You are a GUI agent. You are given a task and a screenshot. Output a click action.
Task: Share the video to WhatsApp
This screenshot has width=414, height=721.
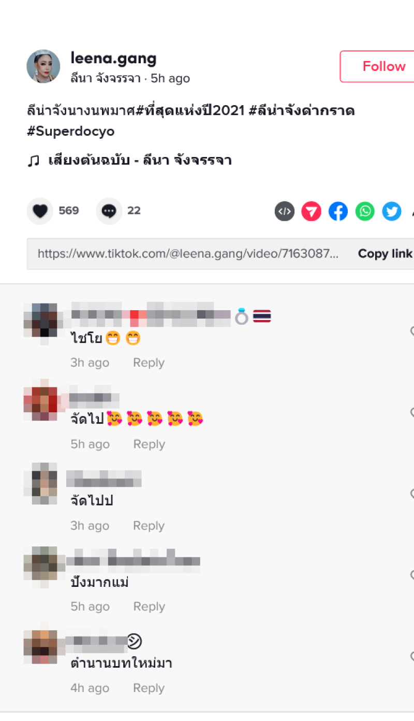[x=365, y=211]
